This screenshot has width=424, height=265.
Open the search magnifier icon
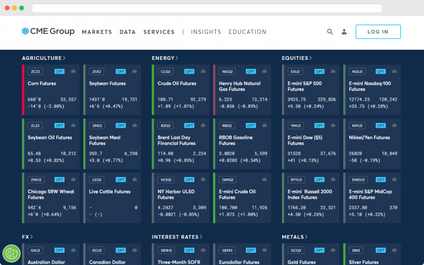(x=330, y=32)
